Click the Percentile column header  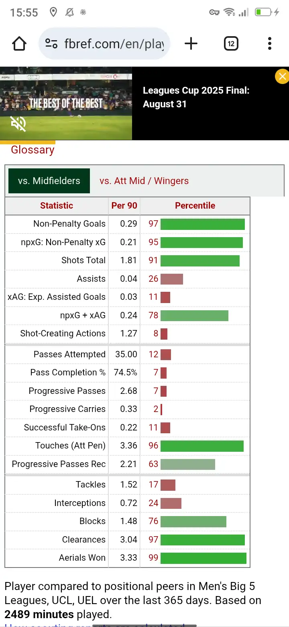coord(195,206)
